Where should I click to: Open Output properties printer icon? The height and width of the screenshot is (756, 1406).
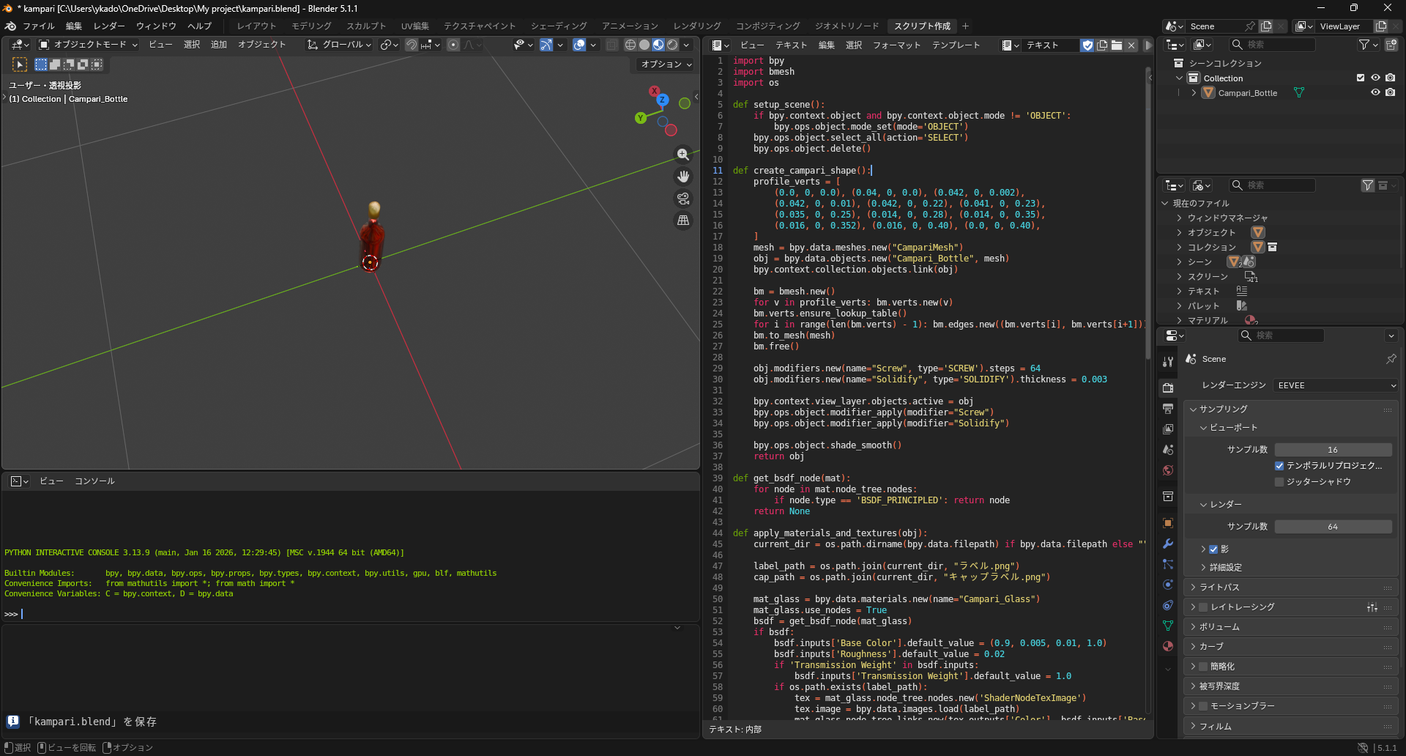click(1168, 408)
